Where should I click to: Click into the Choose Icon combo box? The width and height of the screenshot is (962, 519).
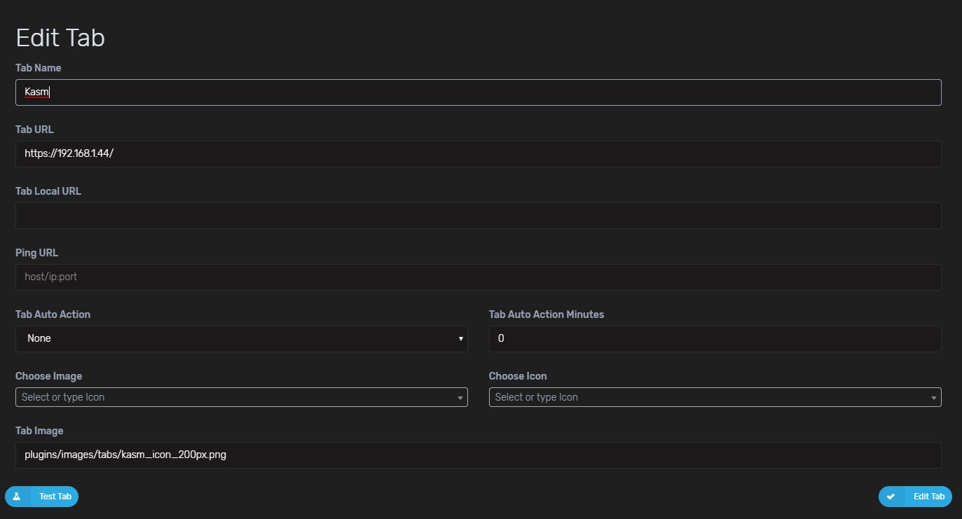pos(708,397)
